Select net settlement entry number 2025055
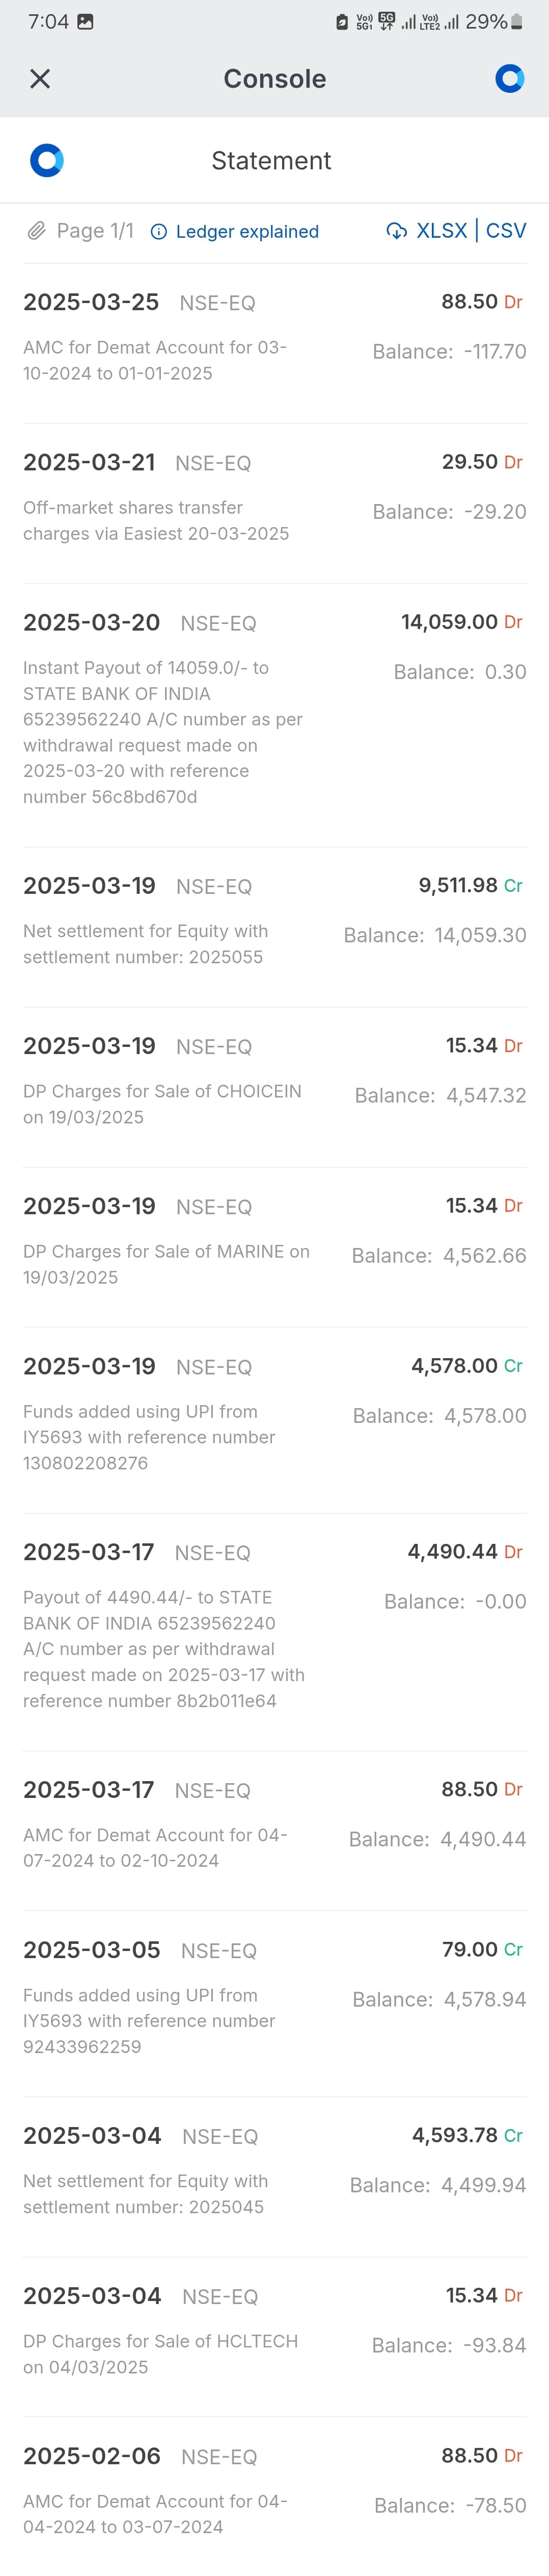The height and width of the screenshot is (2576, 549). [x=274, y=927]
